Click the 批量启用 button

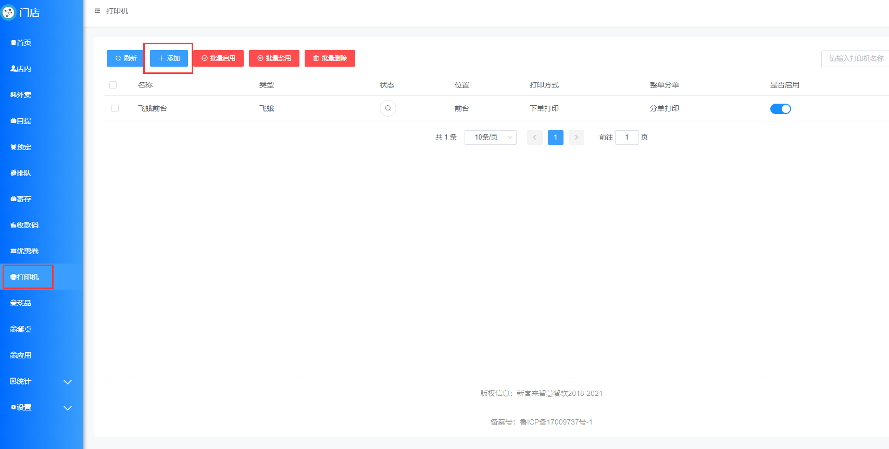click(x=218, y=58)
